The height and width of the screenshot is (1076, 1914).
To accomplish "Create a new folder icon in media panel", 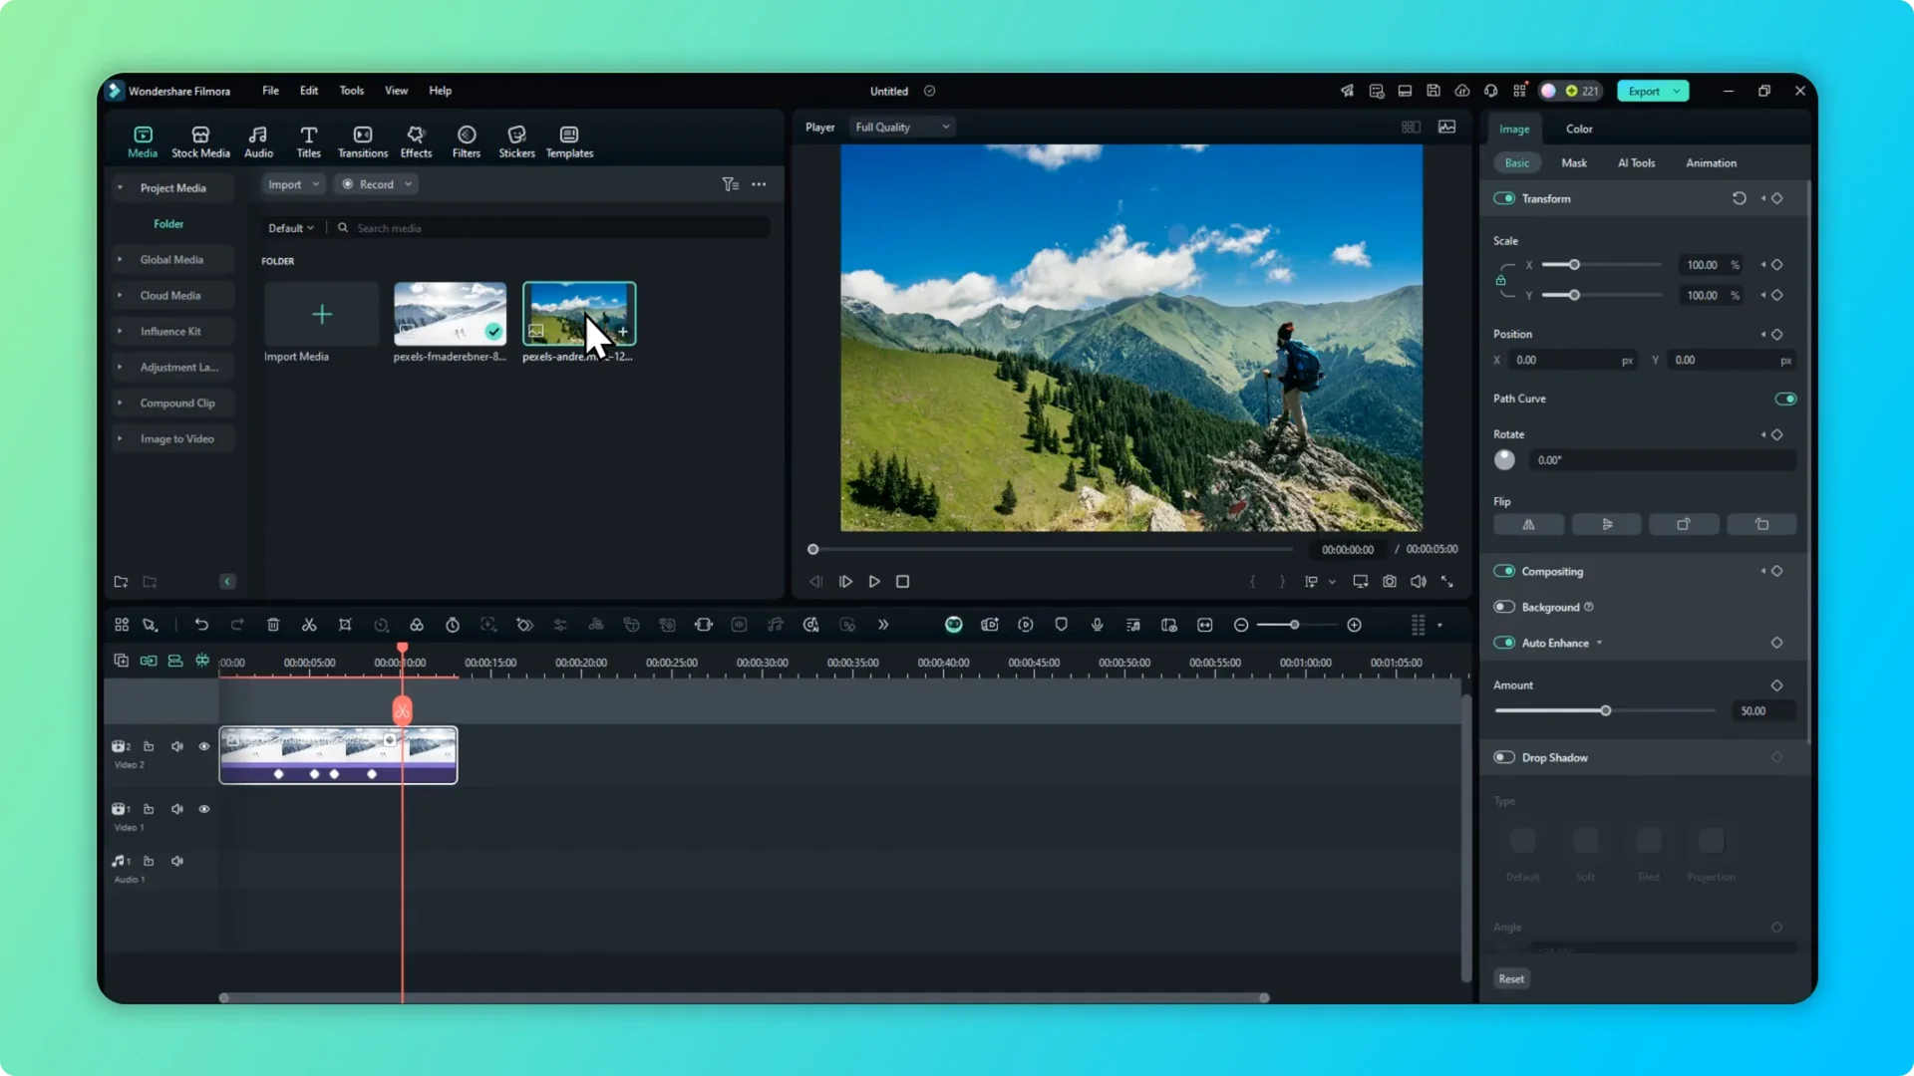I will click(x=121, y=582).
